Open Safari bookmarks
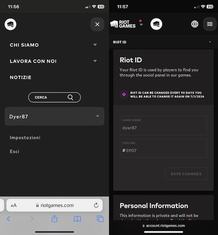Image resolution: width=218 pixels, height=235 pixels. coord(77,219)
